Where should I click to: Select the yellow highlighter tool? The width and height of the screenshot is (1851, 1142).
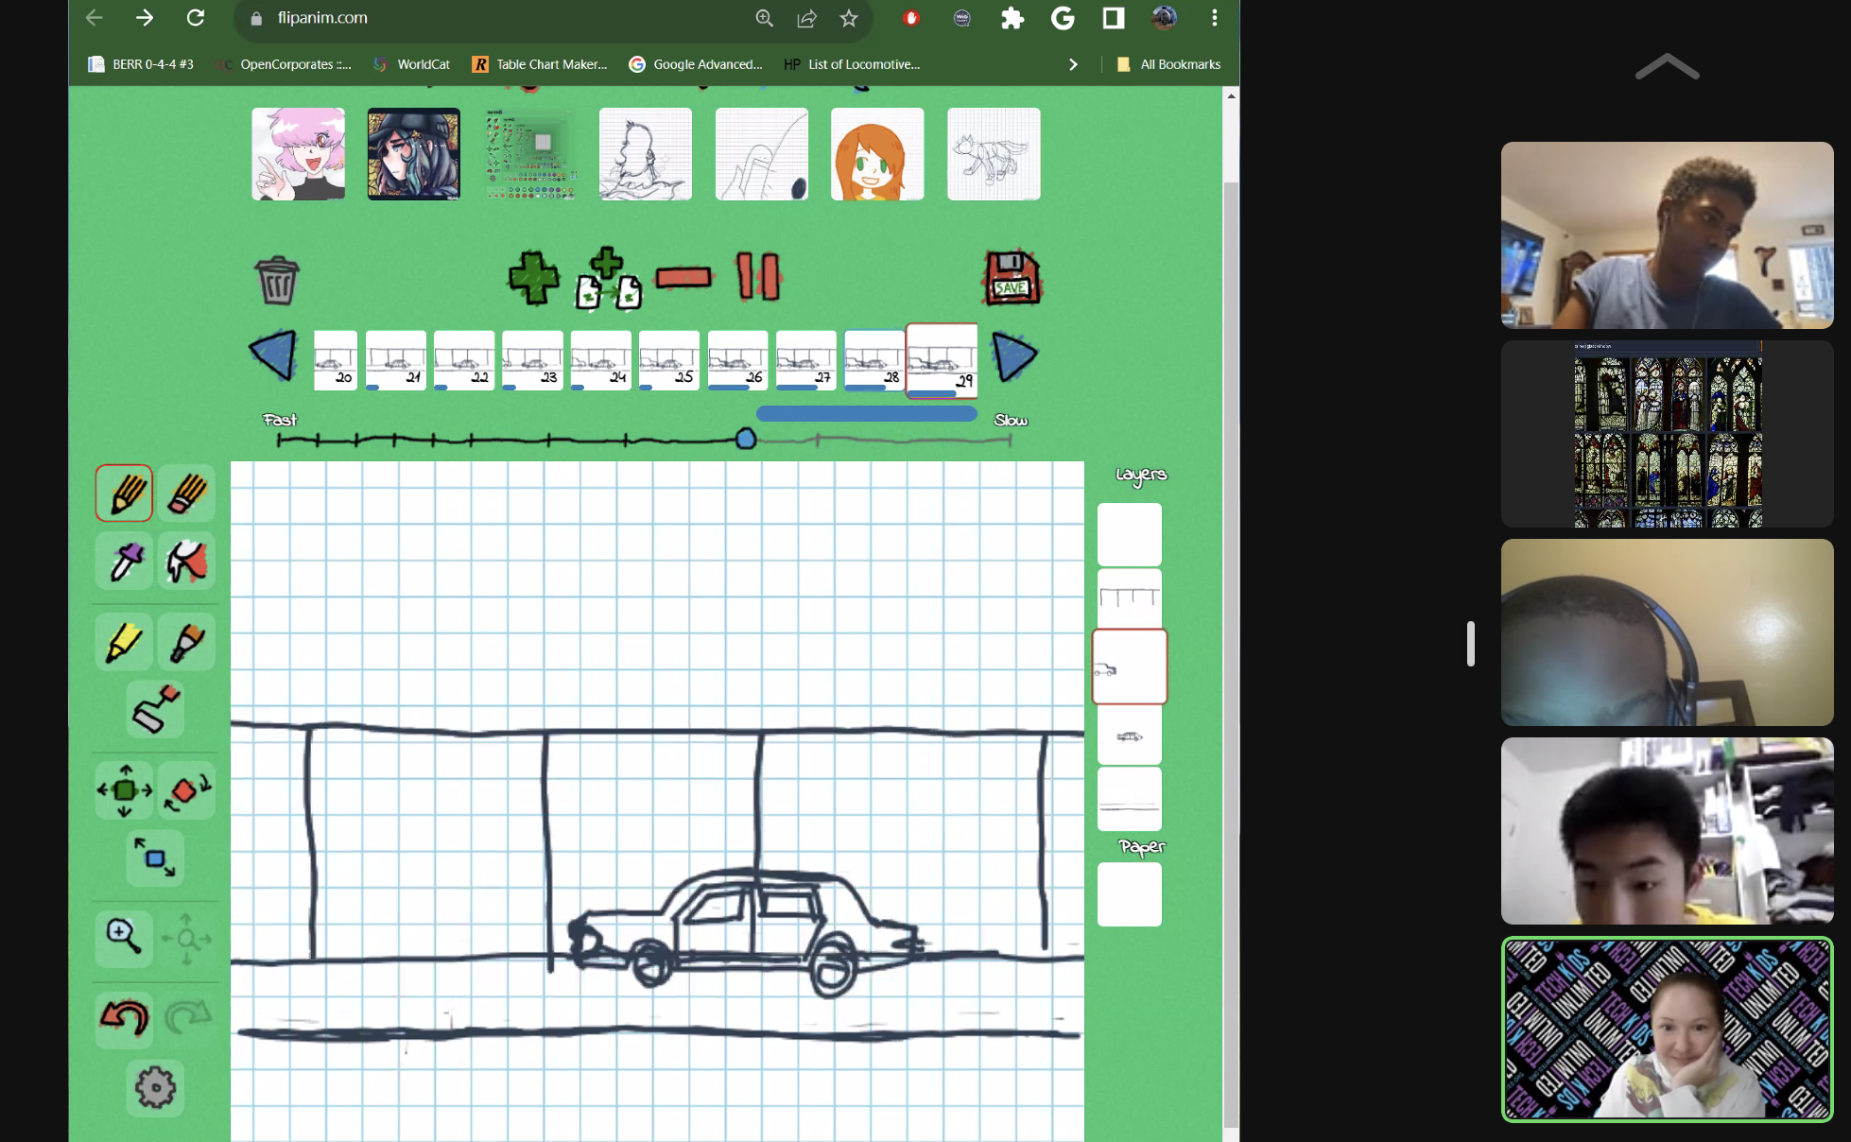coord(124,643)
